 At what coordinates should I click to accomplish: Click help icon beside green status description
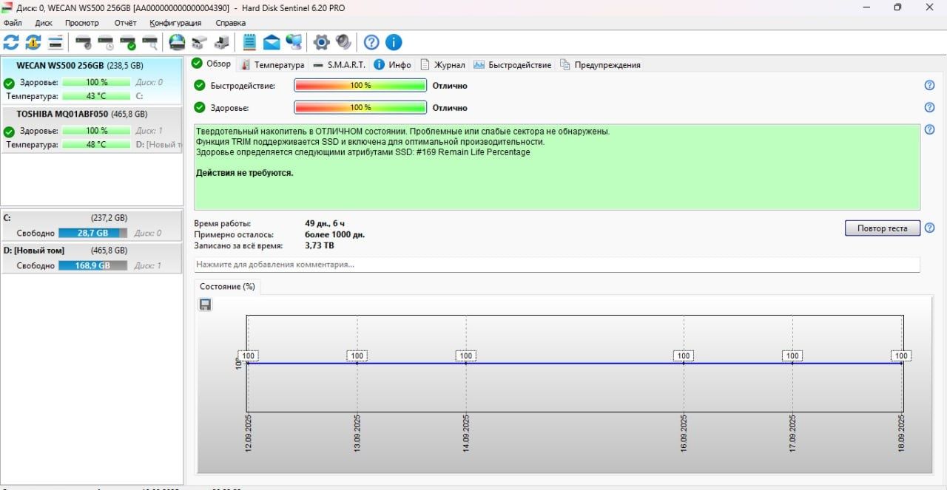(930, 129)
